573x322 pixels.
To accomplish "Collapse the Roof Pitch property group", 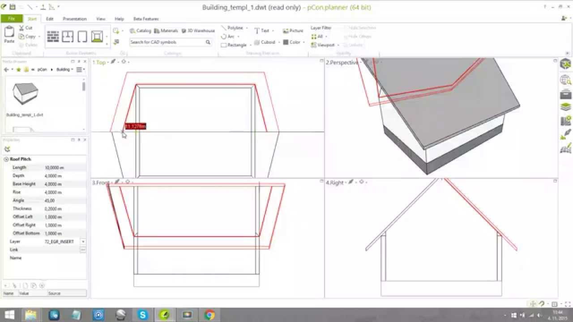I will click(6, 159).
